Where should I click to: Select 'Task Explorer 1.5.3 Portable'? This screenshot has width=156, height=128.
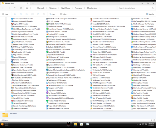(x=56, y=80)
